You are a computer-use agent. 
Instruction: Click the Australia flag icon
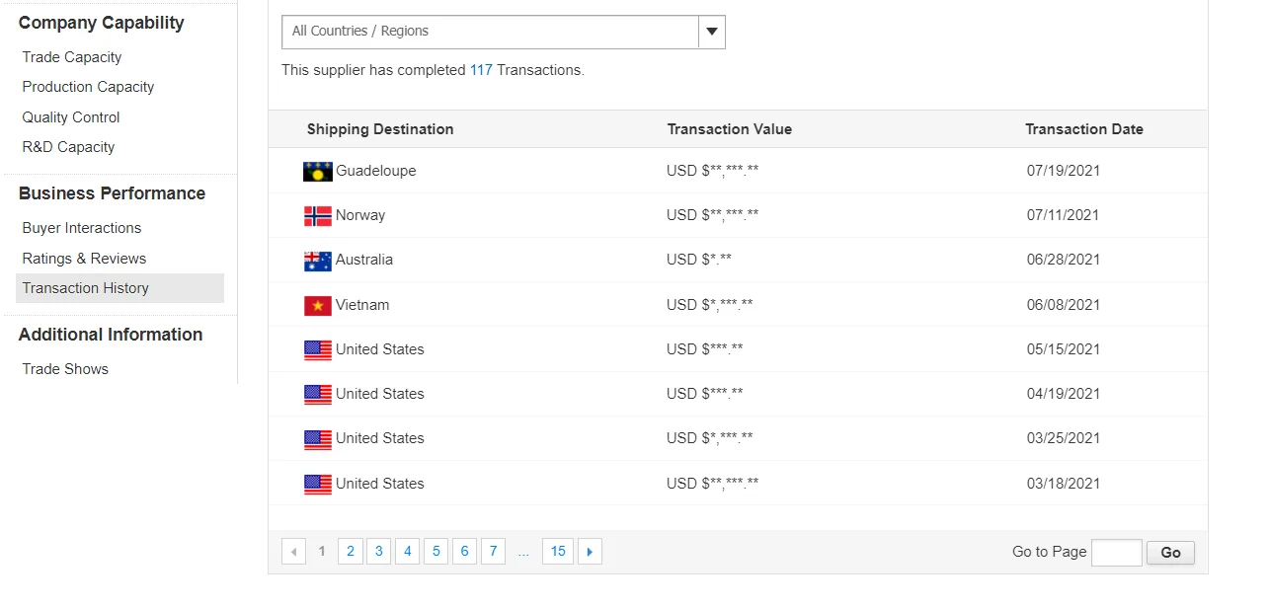pyautogui.click(x=317, y=261)
